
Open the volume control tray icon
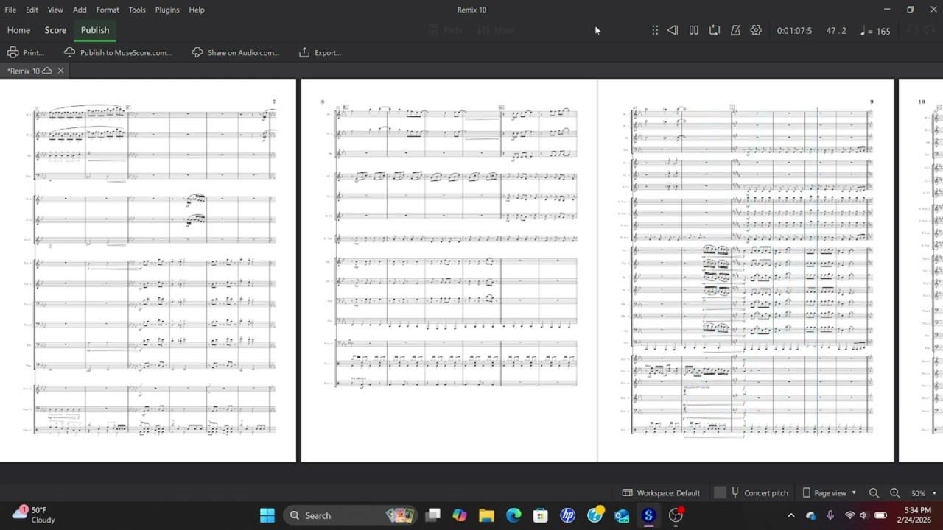pyautogui.click(x=864, y=515)
